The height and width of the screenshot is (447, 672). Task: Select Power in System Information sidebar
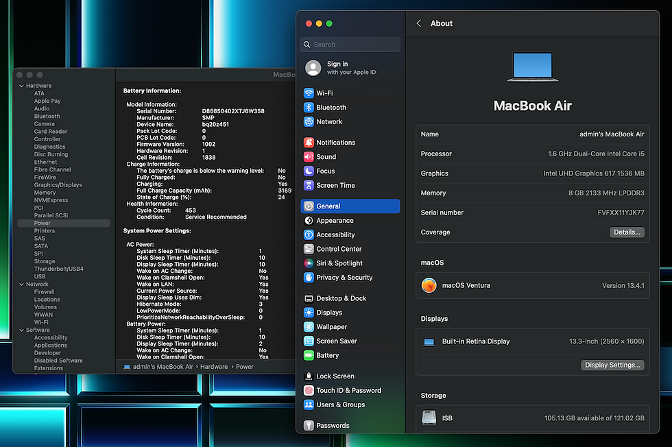click(x=63, y=223)
